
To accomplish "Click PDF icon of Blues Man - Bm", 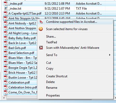I will tap(6, 58).
